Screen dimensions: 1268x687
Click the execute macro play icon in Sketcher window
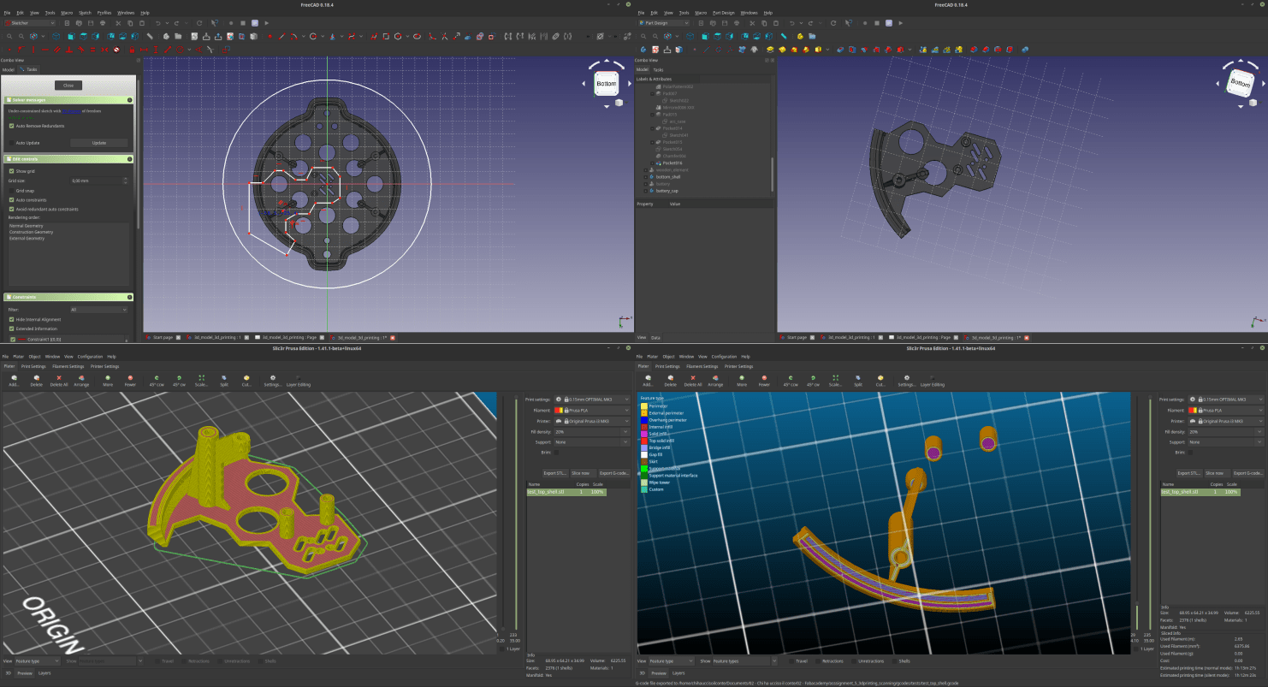tap(267, 23)
